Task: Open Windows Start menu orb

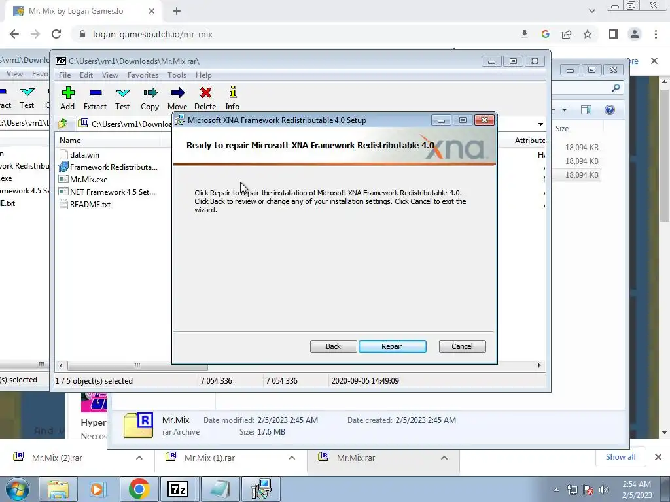Action: (17, 489)
